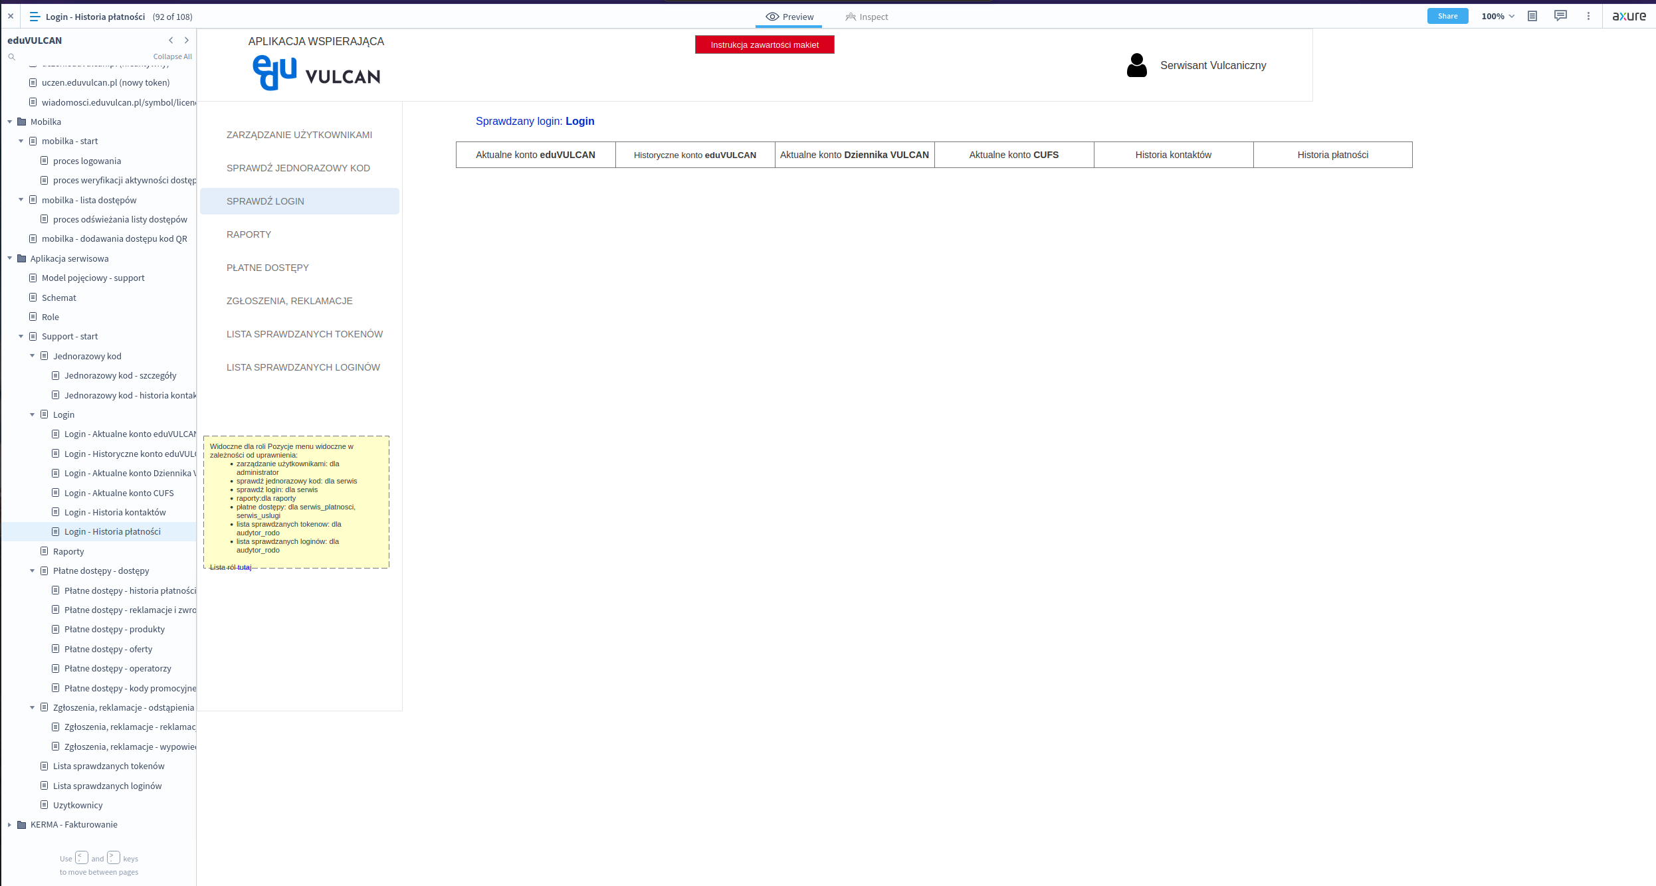Switch to the Inspect tab

click(x=867, y=17)
